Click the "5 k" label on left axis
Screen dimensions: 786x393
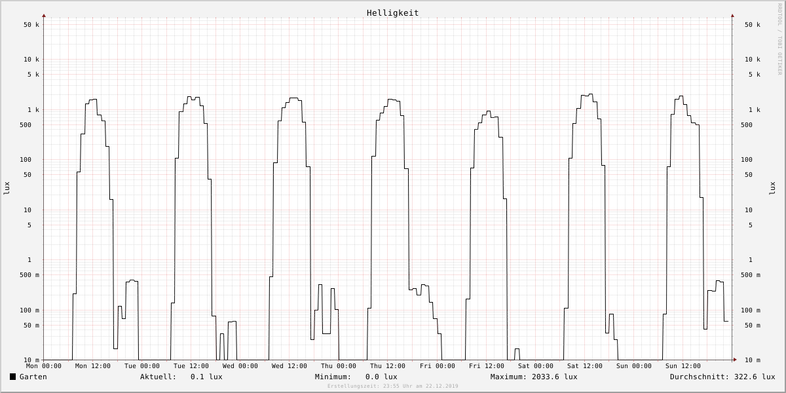click(33, 75)
